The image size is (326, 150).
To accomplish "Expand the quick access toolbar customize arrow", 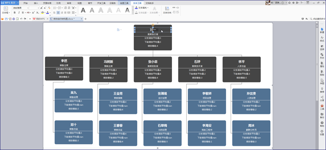I will click(x=30, y=19).
